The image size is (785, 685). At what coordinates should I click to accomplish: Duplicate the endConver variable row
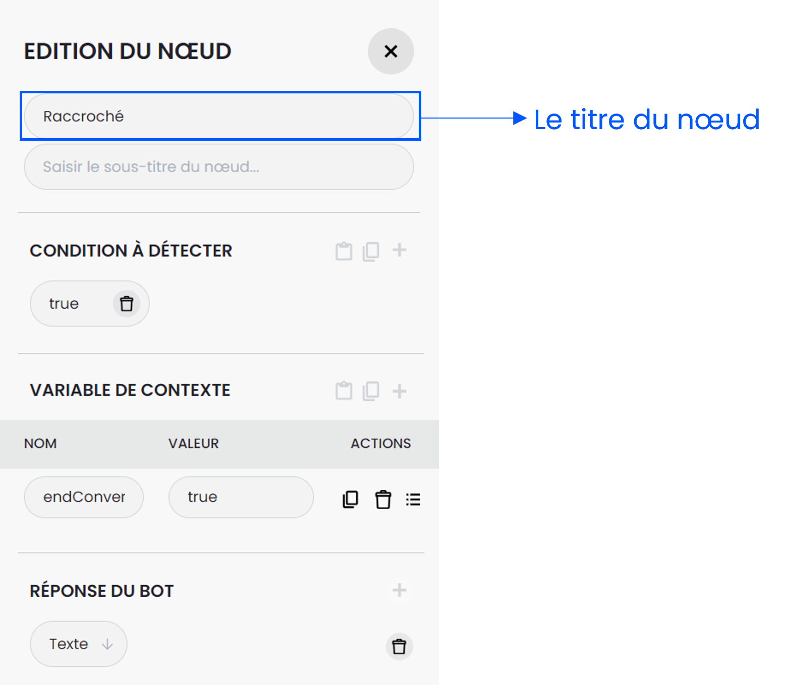click(x=350, y=499)
